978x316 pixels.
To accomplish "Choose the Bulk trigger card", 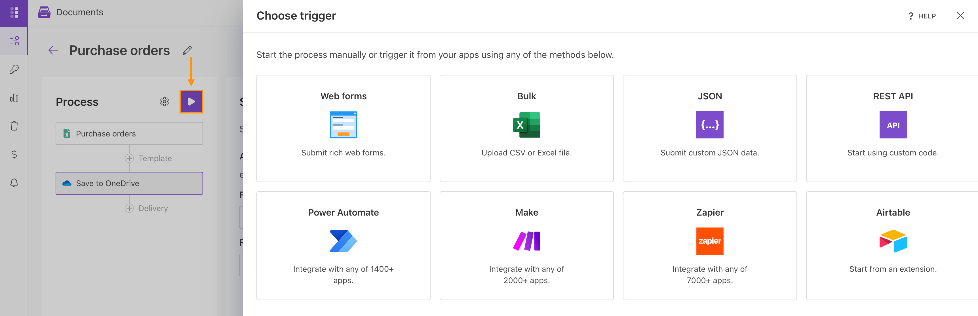I will (526, 128).
